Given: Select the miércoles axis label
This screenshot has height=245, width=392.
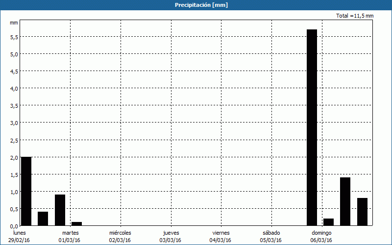Looking at the screenshot, I should tap(120, 233).
